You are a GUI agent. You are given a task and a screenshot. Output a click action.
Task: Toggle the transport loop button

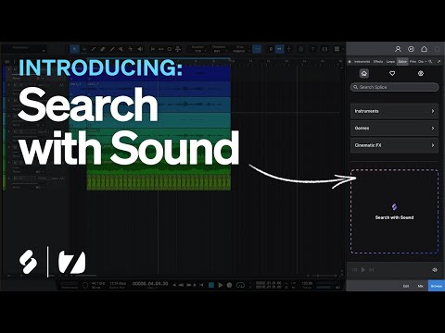click(240, 285)
